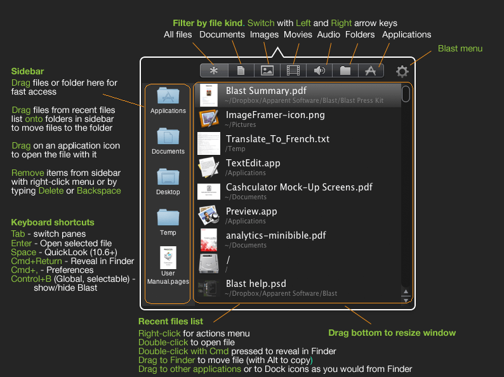Image resolution: width=504 pixels, height=377 pixels.
Task: Select Cashculator Mock-Up Screens.pdf file name
Action: tap(299, 187)
